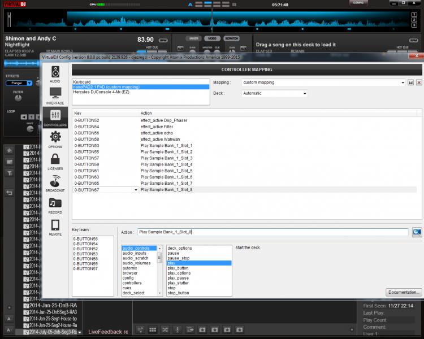Save the custom mapping with disk icon
Image resolution: width=424 pixels, height=339 pixels.
(x=410, y=82)
